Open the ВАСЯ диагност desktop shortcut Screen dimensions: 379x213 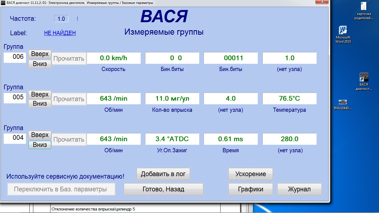pos(363,77)
